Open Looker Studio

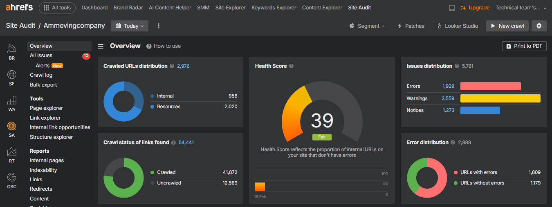click(458, 26)
